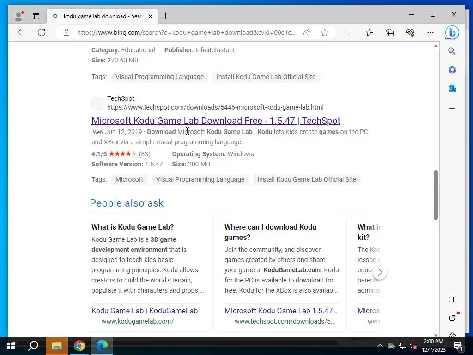Go back to the previous page
This screenshot has width=473, height=355.
click(21, 32)
